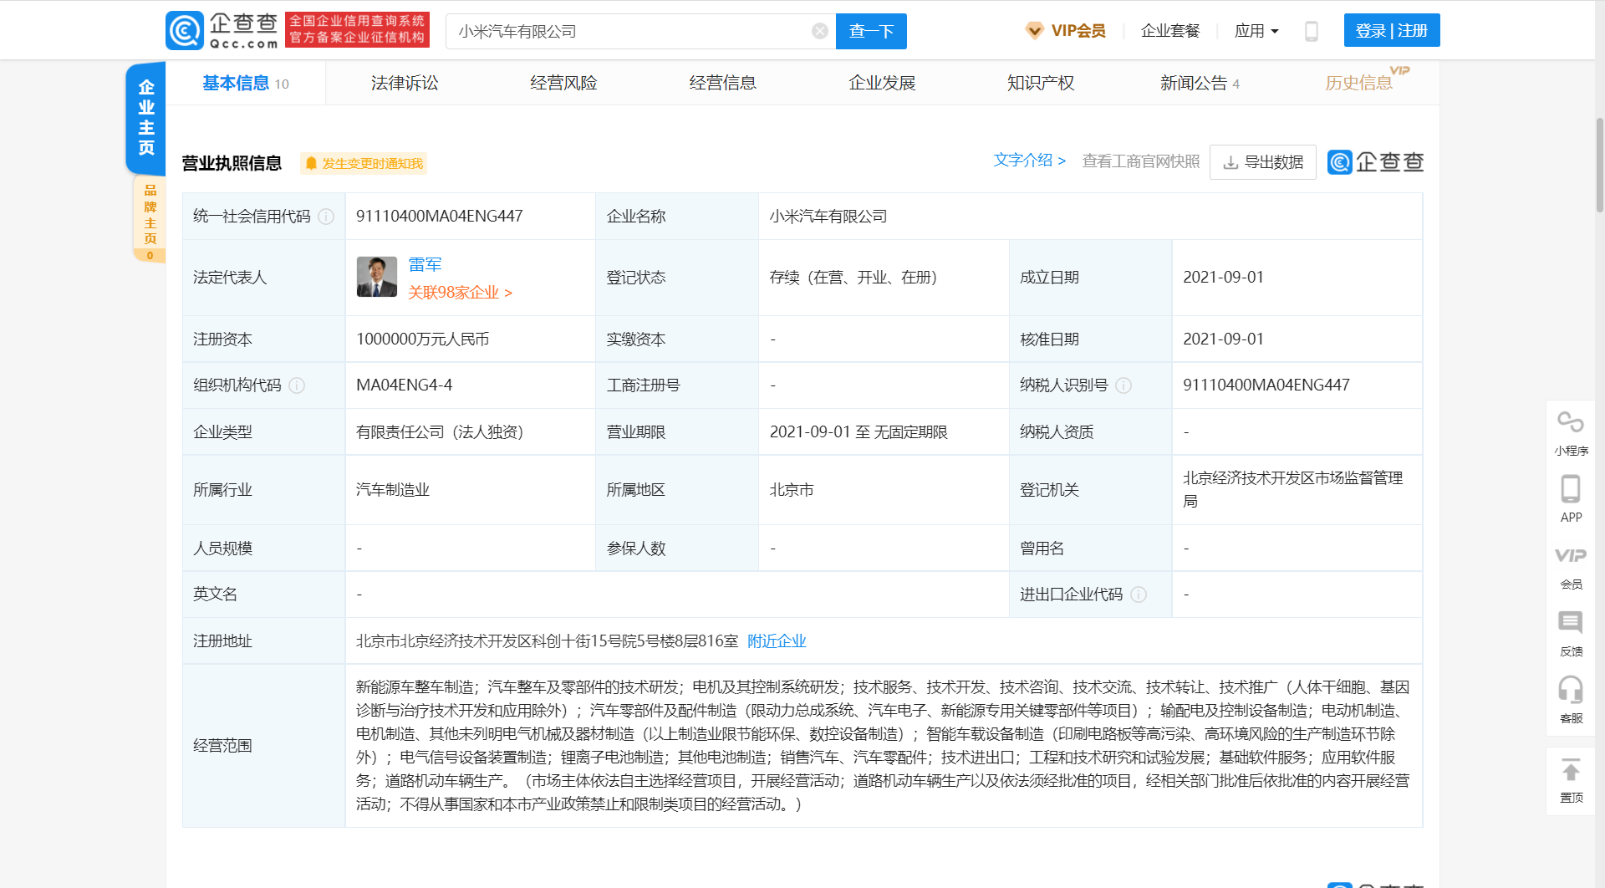Viewport: 1605px width, 888px height.
Task: Open the 雷军 name link
Action: point(425,264)
